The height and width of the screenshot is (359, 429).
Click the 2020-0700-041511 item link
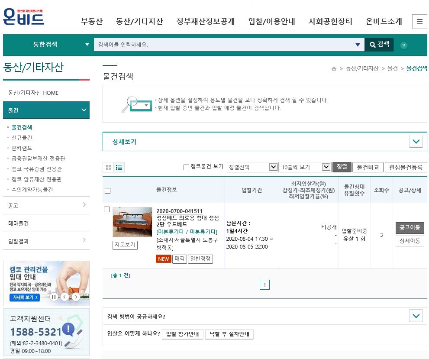179,211
